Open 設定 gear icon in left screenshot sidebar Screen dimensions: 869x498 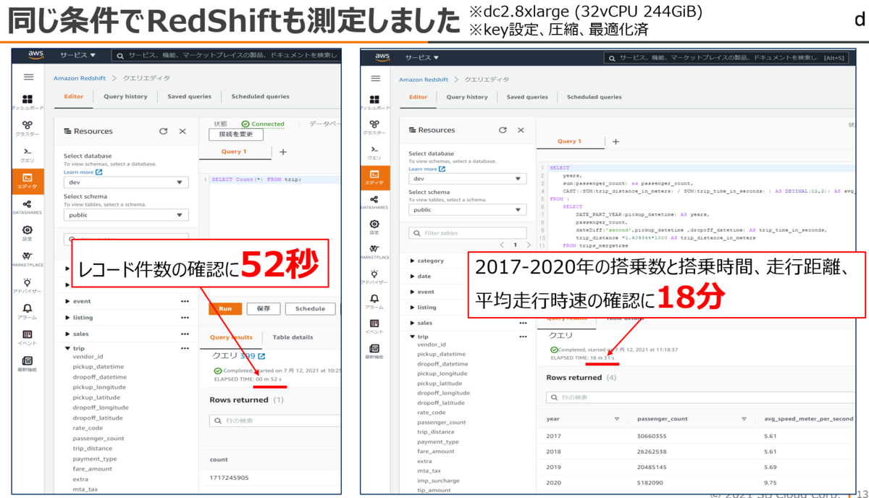coord(28,230)
